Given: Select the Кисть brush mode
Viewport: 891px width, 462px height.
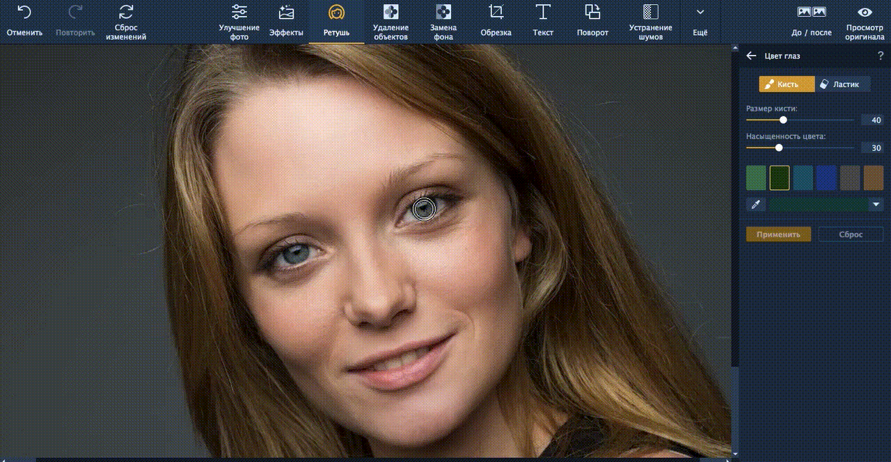Looking at the screenshot, I should click(x=787, y=84).
